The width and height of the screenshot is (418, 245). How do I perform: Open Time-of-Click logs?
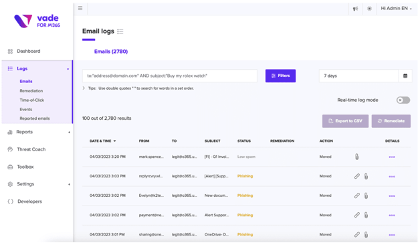pos(31,100)
